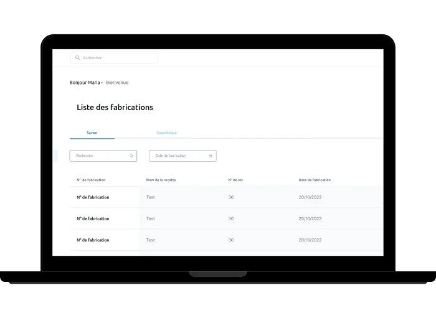Click the Date de fabrication column header
The width and height of the screenshot is (436, 318).
[315, 180]
